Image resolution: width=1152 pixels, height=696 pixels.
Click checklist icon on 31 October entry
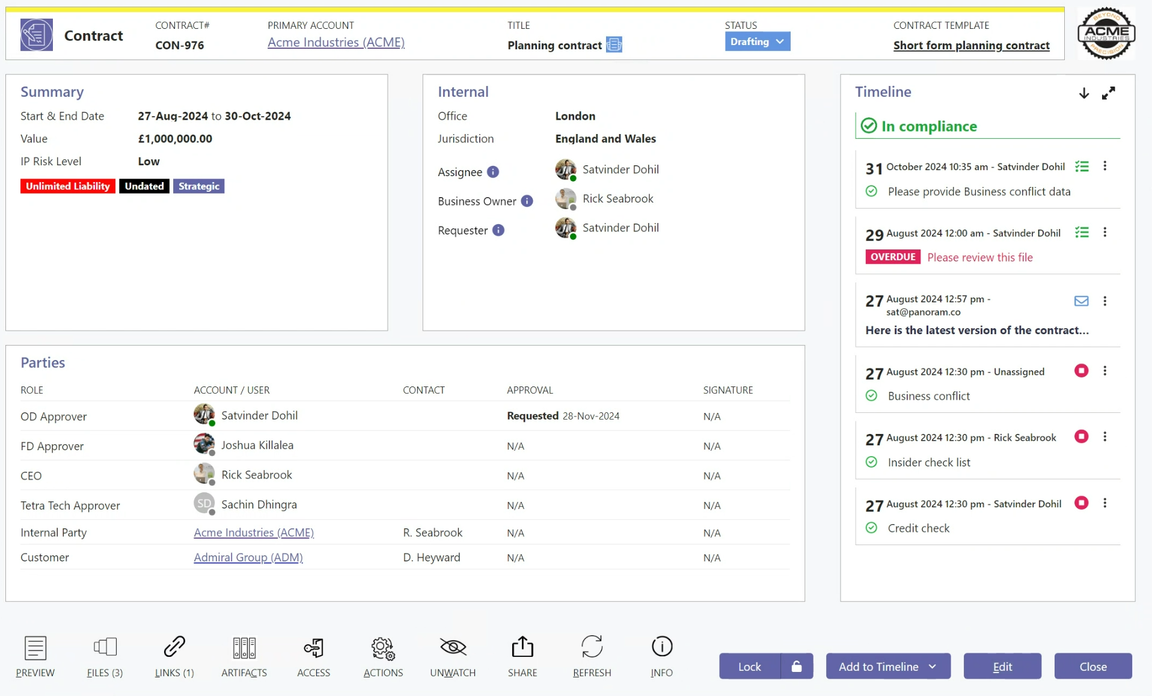tap(1082, 166)
